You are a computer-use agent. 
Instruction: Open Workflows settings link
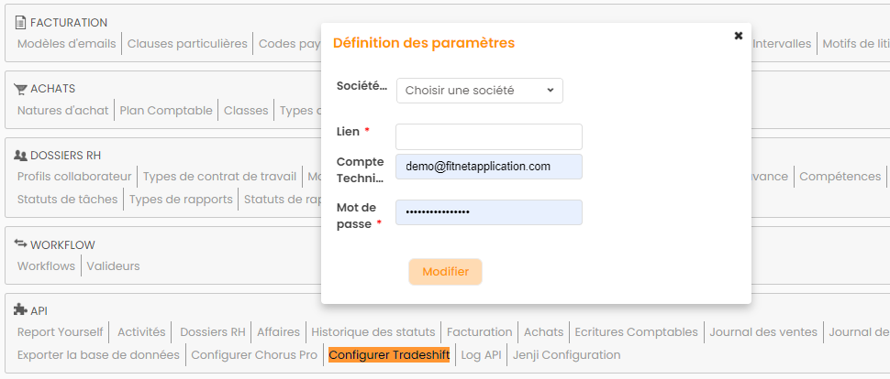point(46,266)
